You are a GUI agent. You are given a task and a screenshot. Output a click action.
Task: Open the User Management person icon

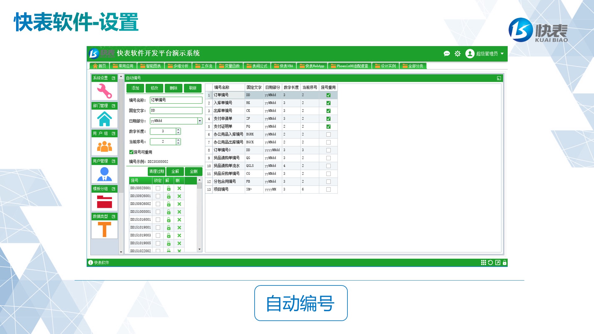pyautogui.click(x=105, y=174)
